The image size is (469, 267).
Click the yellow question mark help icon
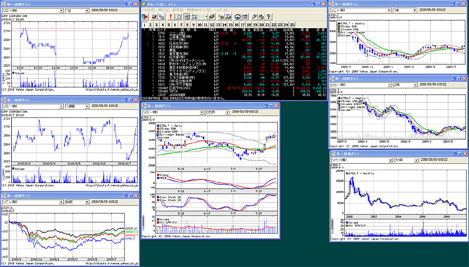268,16
